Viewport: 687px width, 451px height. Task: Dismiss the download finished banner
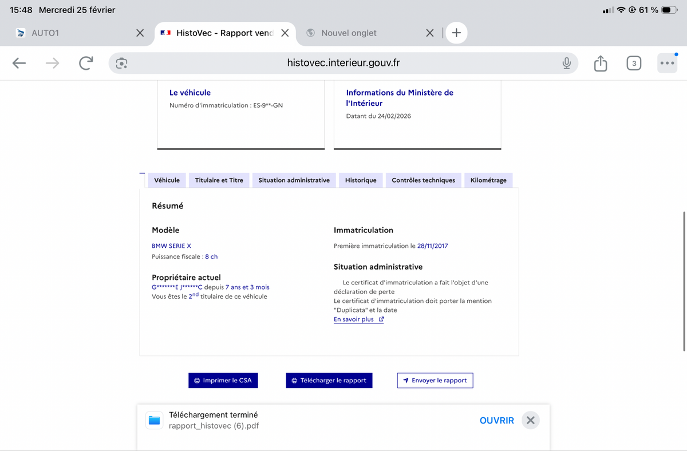[531, 421]
